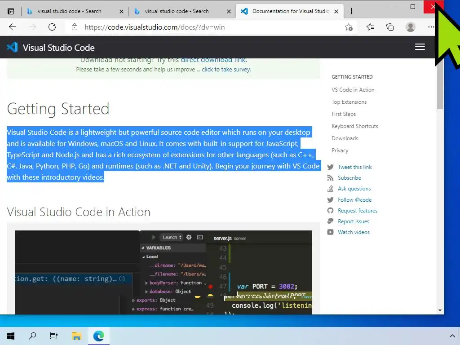
Task: Open the Collections panel
Action: tap(390, 27)
